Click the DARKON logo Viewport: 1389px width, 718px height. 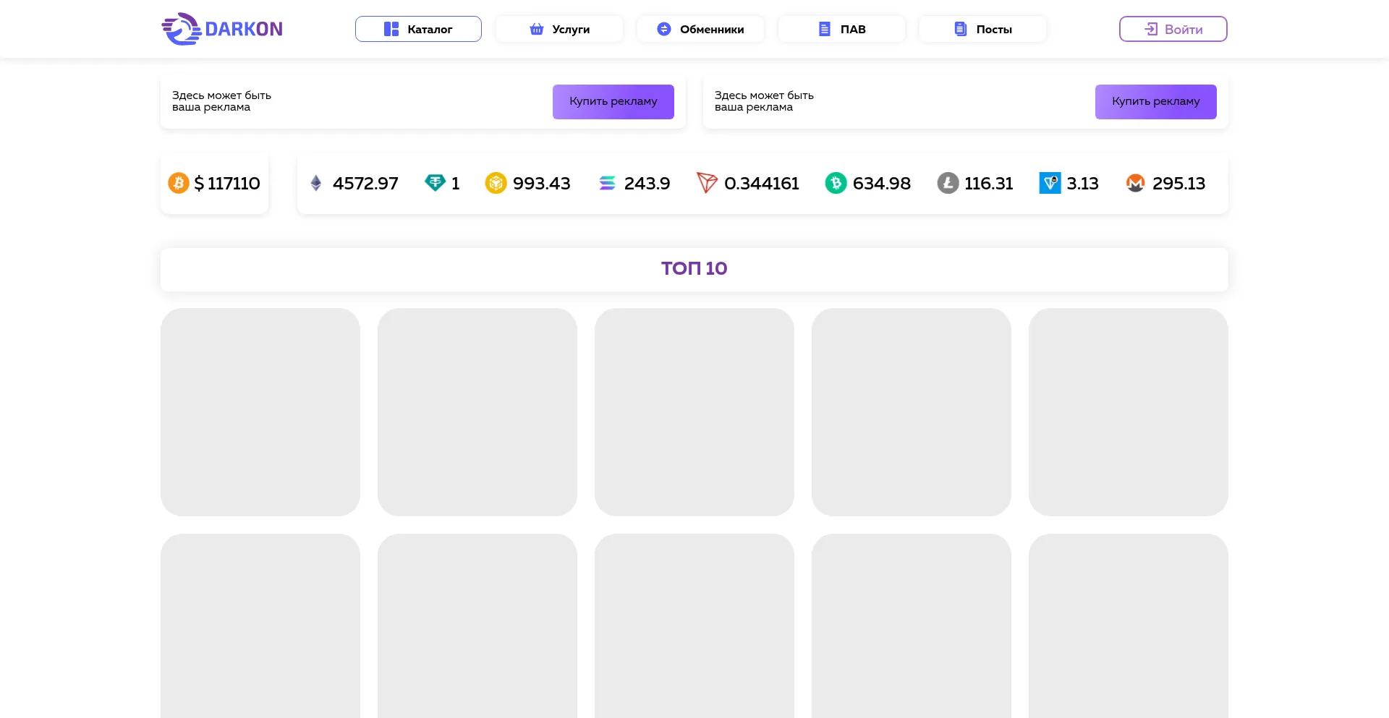pyautogui.click(x=222, y=29)
